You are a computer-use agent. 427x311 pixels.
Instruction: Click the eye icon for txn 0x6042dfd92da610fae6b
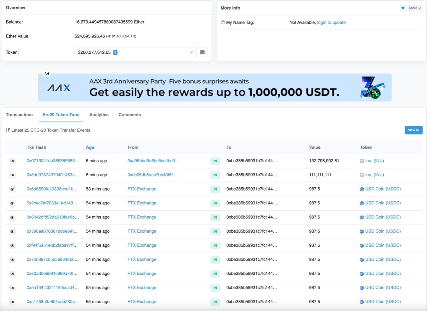point(12,217)
